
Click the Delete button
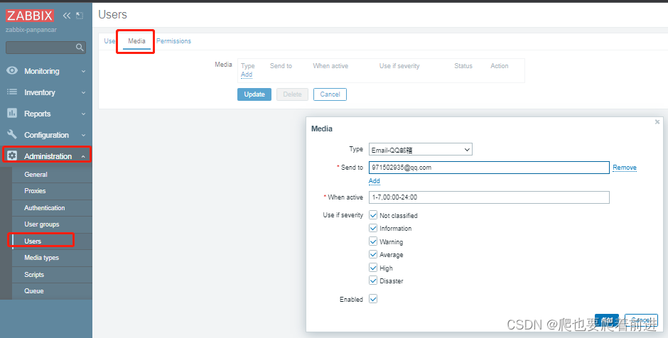(292, 94)
